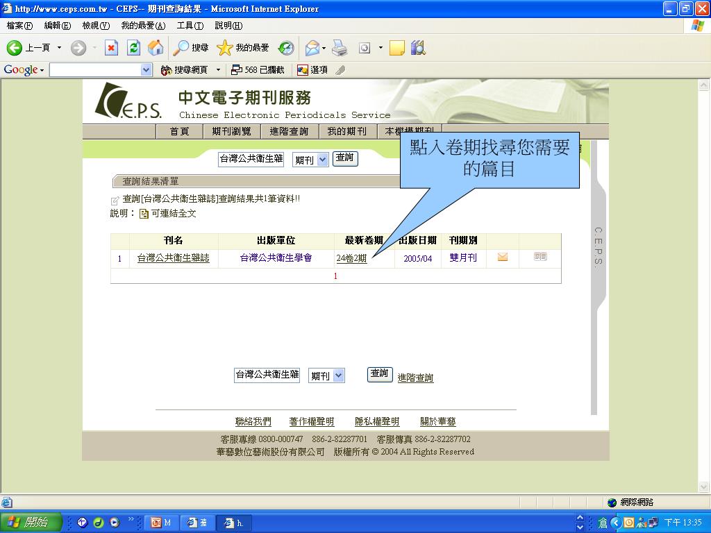Image resolution: width=711 pixels, height=533 pixels.
Task: Click the yellow note toolbar icon
Action: 396,48
